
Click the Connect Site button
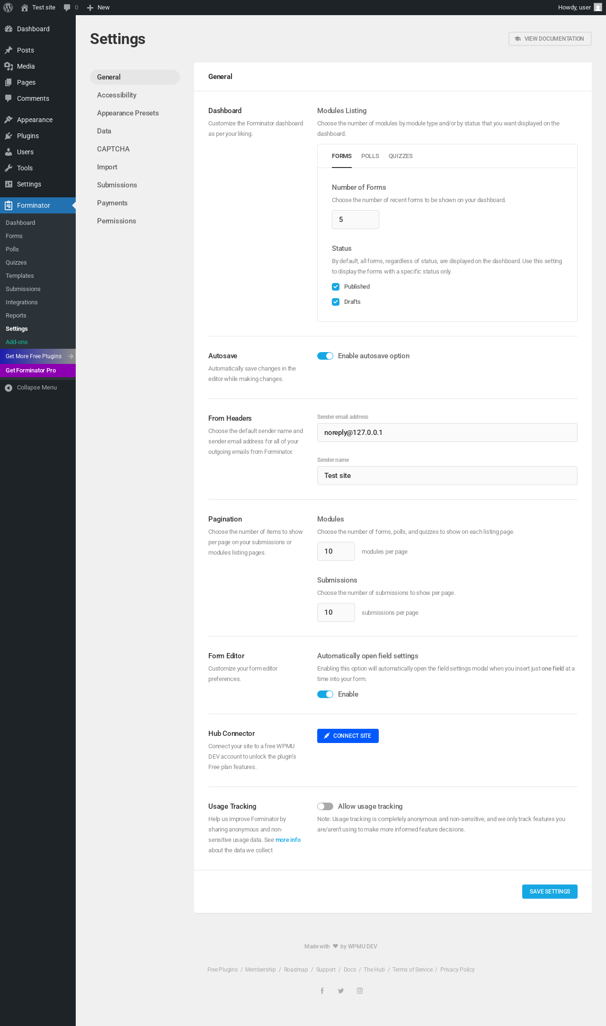point(348,736)
